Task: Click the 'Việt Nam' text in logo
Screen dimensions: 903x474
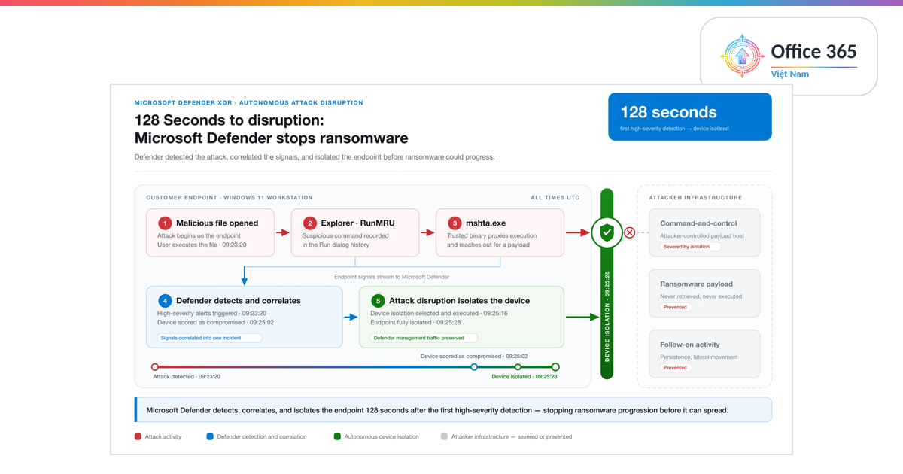Action: coord(789,74)
